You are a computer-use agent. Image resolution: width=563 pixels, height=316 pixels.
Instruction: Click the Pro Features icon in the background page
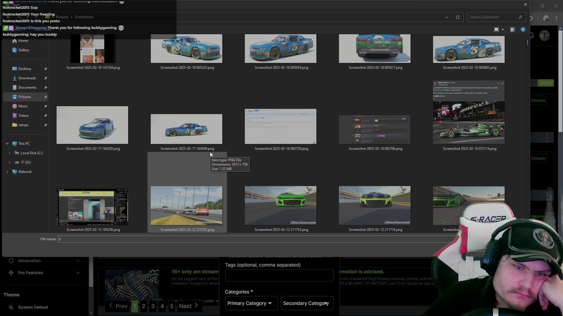pyautogui.click(x=11, y=273)
